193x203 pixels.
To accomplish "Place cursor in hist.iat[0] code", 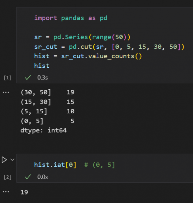I will (55, 165).
